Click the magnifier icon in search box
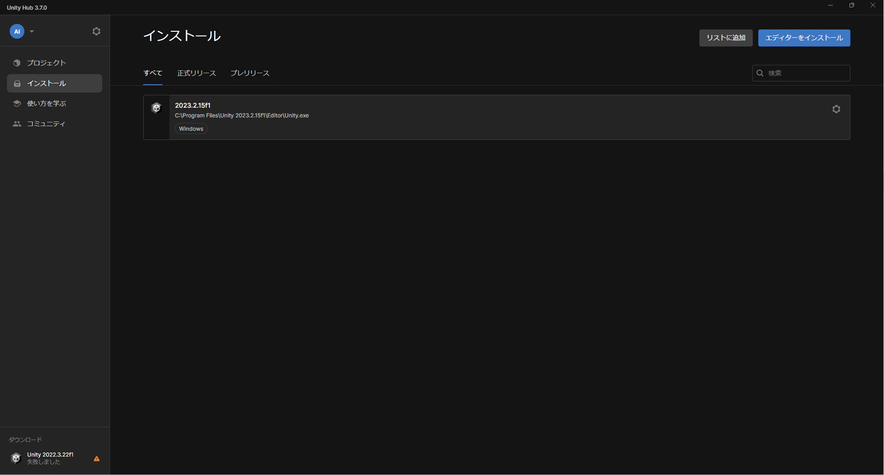The image size is (884, 475). pos(760,73)
